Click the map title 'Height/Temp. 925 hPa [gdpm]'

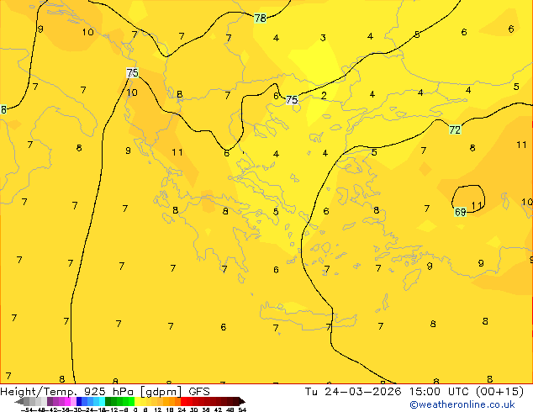pyautogui.click(x=91, y=392)
